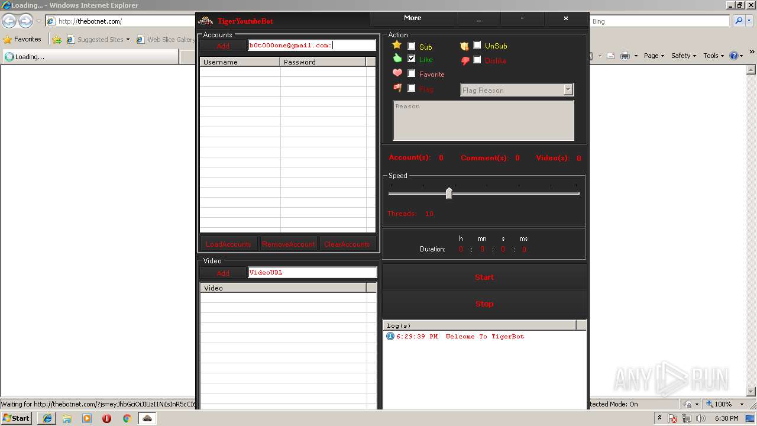
Task: Click the Stop button in TigerBot
Action: point(484,304)
